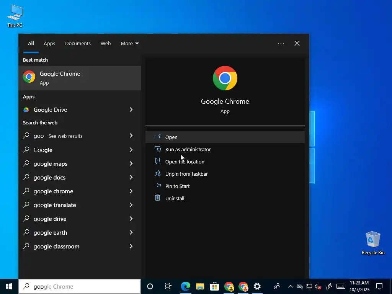Switch to the All search tab
Screen dimensions: 392x294
31,44
